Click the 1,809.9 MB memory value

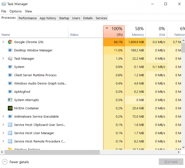(x=136, y=42)
